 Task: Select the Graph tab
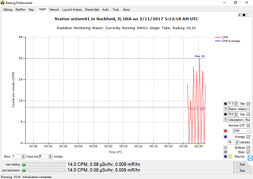click(42, 9)
